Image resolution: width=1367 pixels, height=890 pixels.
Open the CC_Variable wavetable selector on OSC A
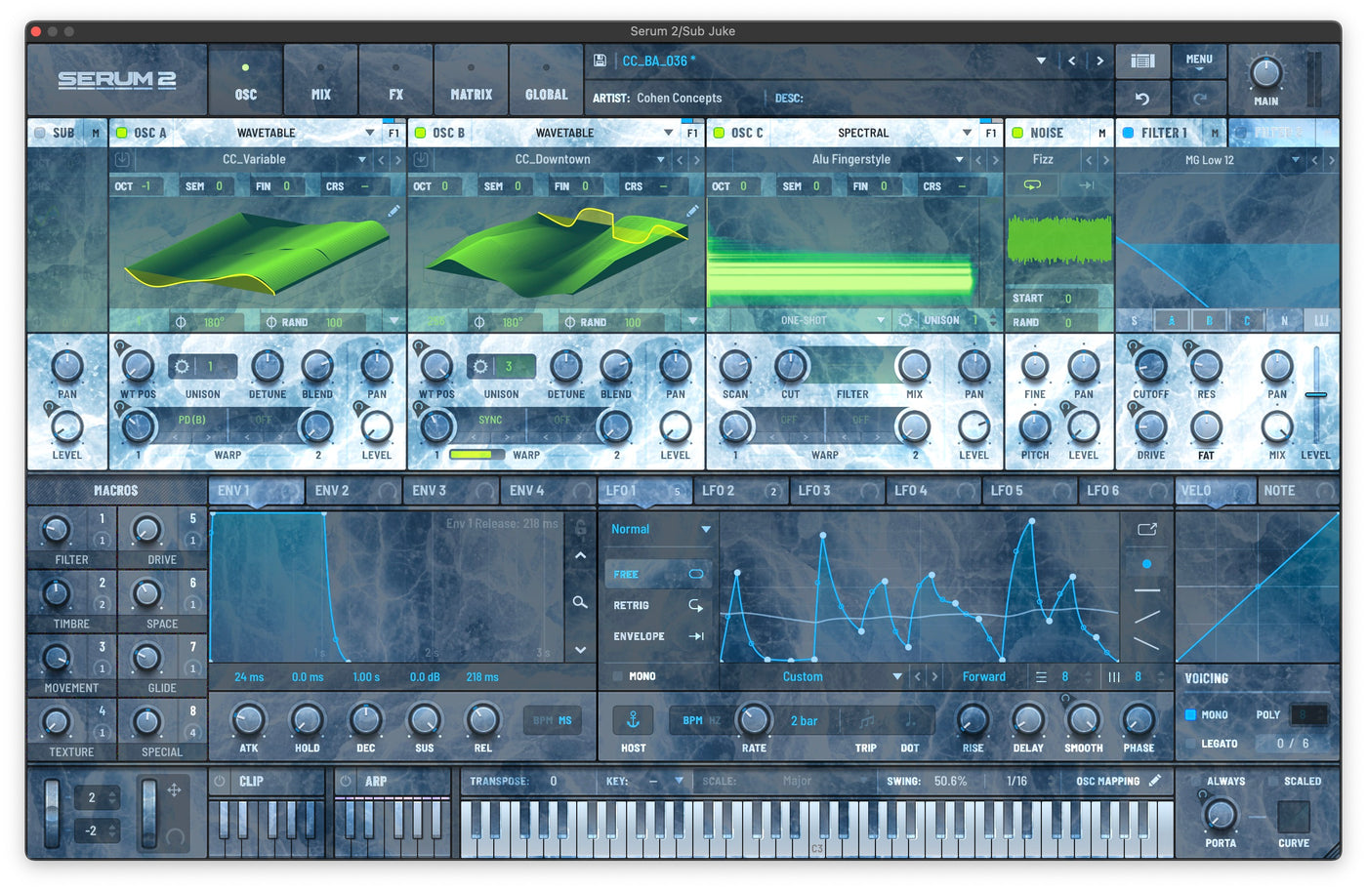[256, 158]
